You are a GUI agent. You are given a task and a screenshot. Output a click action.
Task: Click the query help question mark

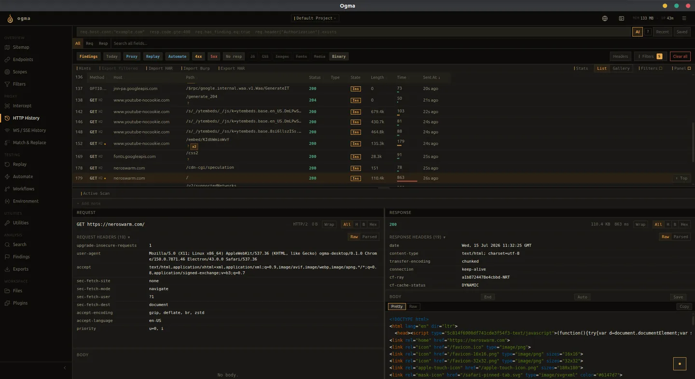pos(648,32)
